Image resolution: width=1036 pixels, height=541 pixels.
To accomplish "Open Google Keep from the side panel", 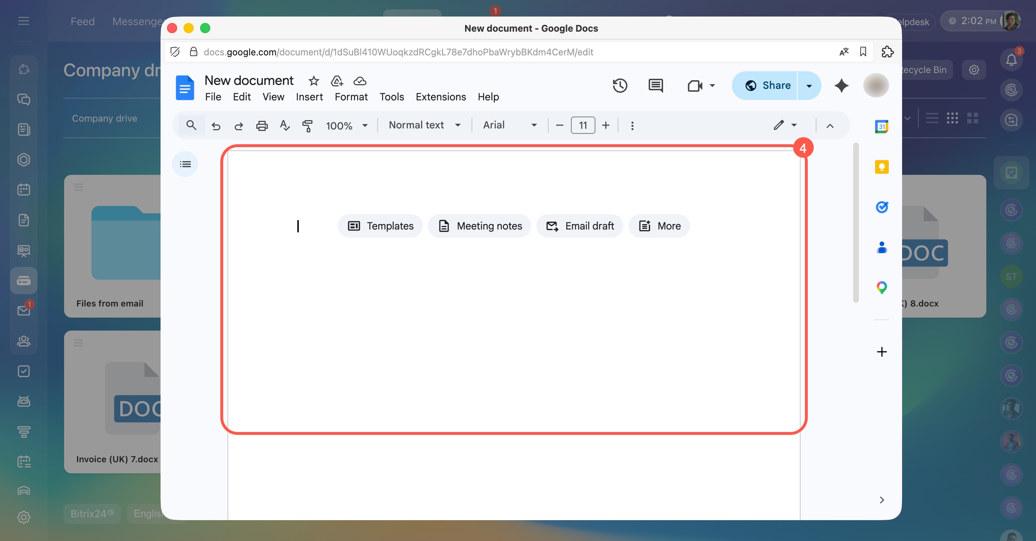I will tap(881, 167).
